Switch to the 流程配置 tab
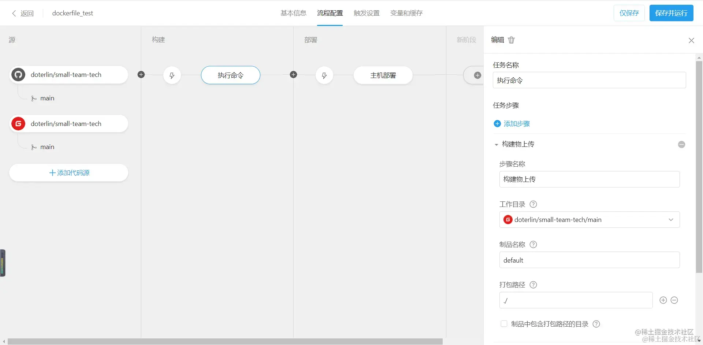The height and width of the screenshot is (345, 703). click(x=330, y=13)
